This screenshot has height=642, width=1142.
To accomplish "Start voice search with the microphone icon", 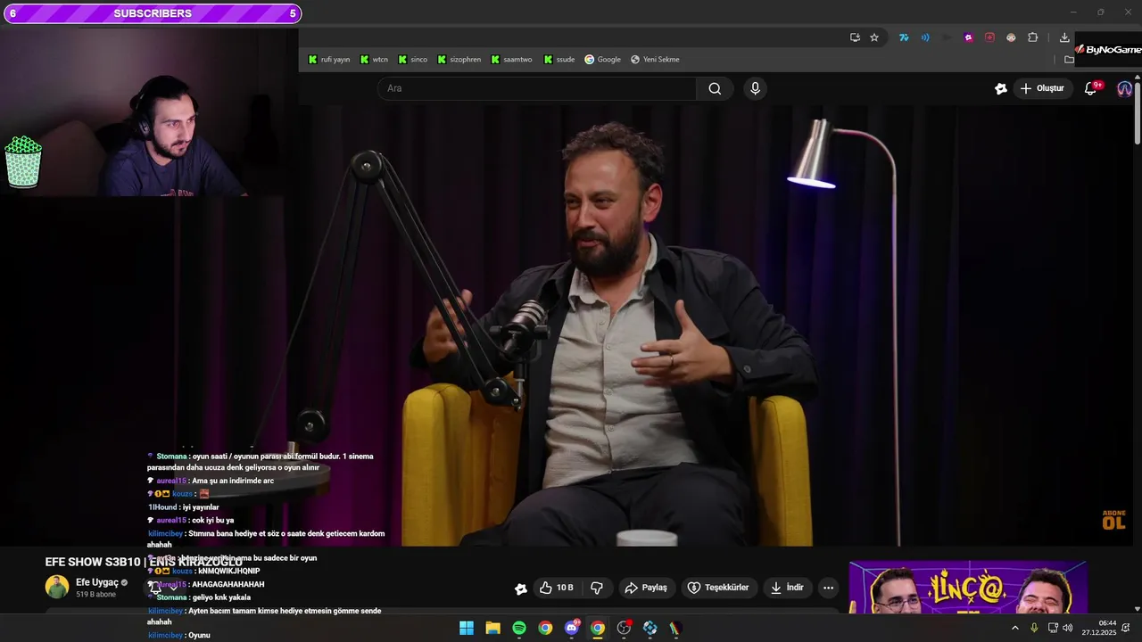I will (x=756, y=88).
